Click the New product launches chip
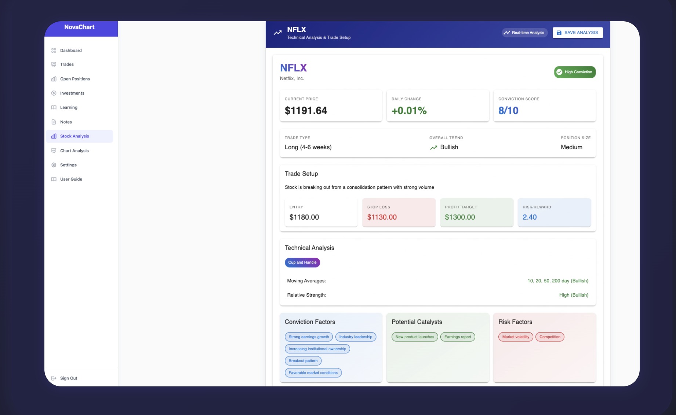Image resolution: width=676 pixels, height=415 pixels. [415, 337]
